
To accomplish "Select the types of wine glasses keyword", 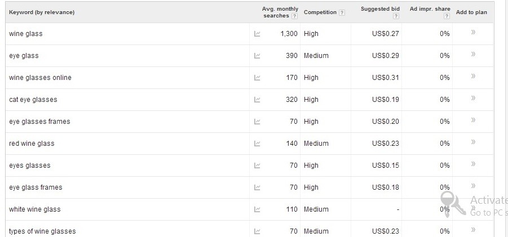I will tap(42, 231).
